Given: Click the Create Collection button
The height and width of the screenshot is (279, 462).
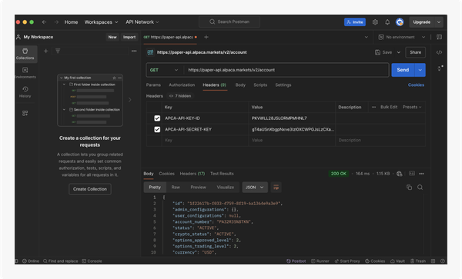Looking at the screenshot, I should (x=90, y=189).
